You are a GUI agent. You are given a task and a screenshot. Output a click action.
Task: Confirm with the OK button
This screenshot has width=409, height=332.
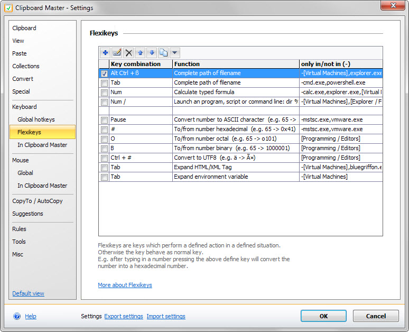pyautogui.click(x=323, y=316)
